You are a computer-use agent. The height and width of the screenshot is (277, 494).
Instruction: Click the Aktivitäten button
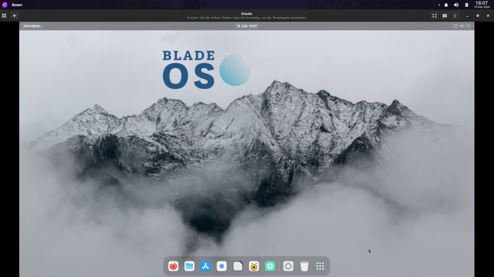click(32, 26)
